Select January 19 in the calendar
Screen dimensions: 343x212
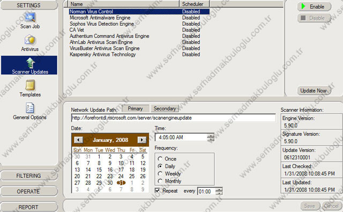pyautogui.click(x=143, y=170)
